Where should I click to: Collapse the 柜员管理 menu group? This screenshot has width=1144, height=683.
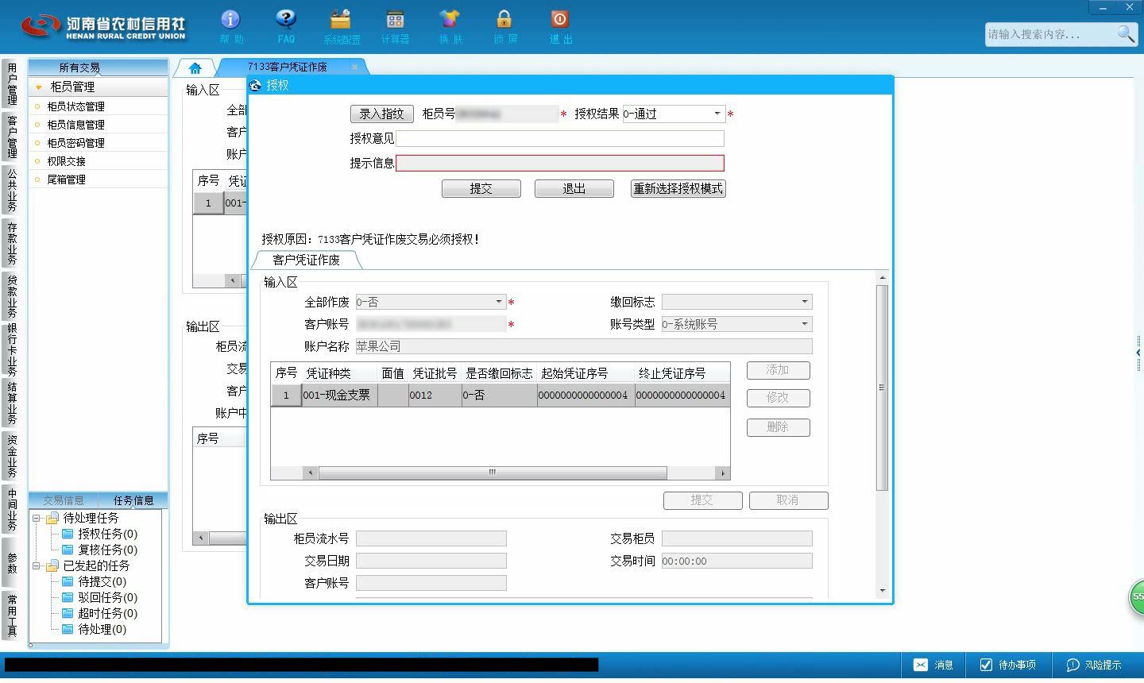click(38, 87)
